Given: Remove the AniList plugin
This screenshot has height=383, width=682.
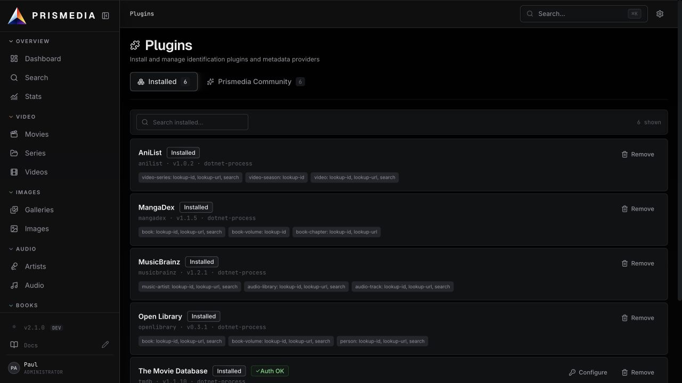Looking at the screenshot, I should 638,154.
